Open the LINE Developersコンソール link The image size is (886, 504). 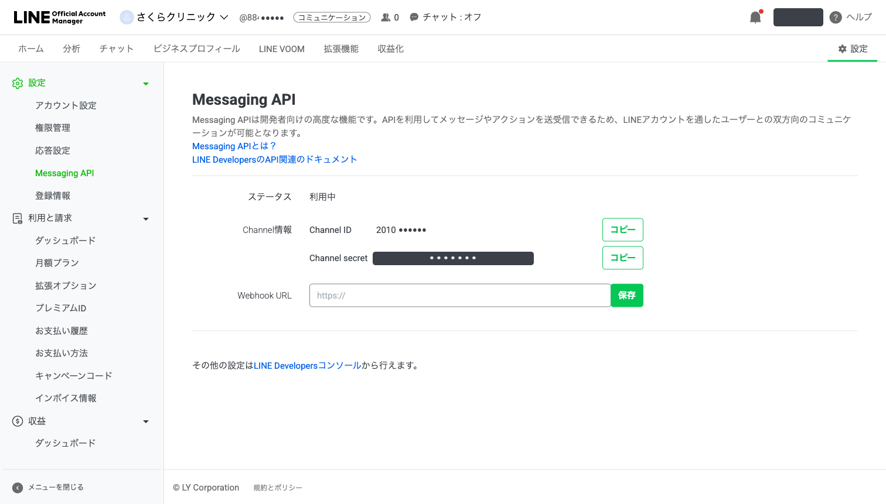pos(307,365)
